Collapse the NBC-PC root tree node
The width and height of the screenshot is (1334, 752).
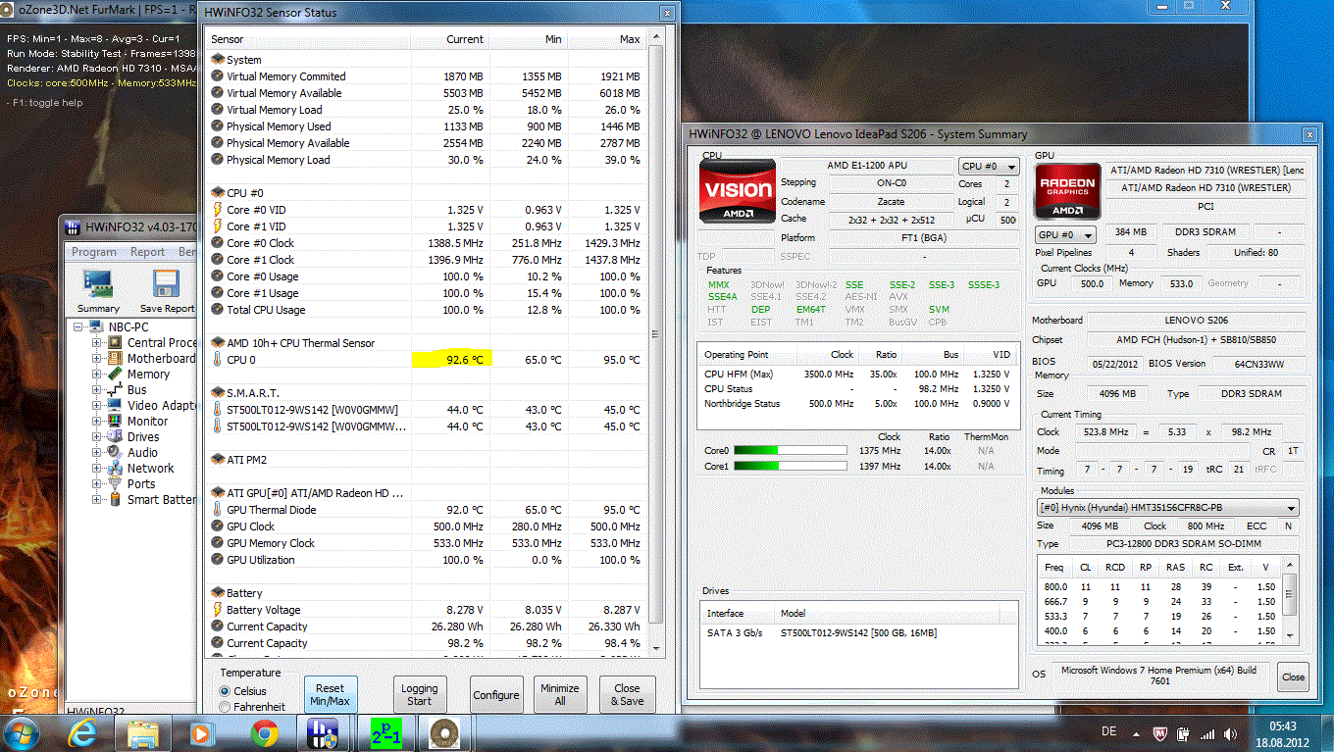(80, 326)
